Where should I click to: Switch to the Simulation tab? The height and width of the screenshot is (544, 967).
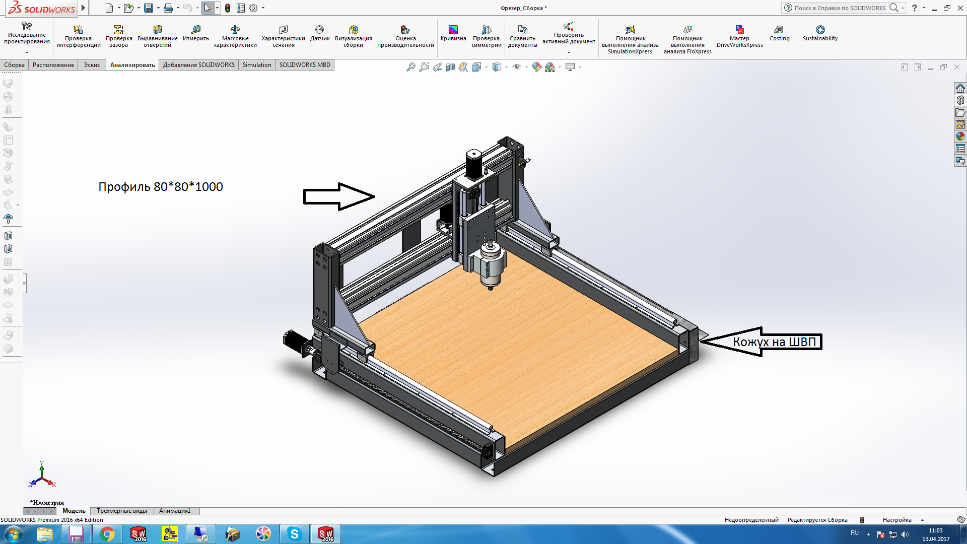click(256, 65)
